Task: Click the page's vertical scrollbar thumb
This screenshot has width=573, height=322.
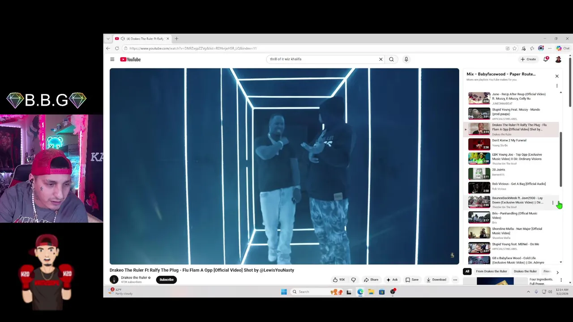Action: (570, 83)
